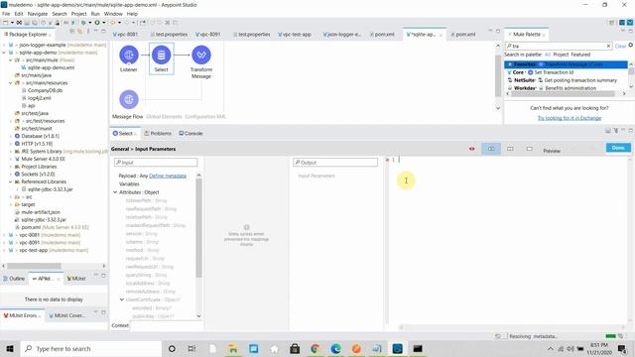Viewport: 635px width, 357px height.
Task: Click the green Run toolbar icon
Action: (97, 23)
